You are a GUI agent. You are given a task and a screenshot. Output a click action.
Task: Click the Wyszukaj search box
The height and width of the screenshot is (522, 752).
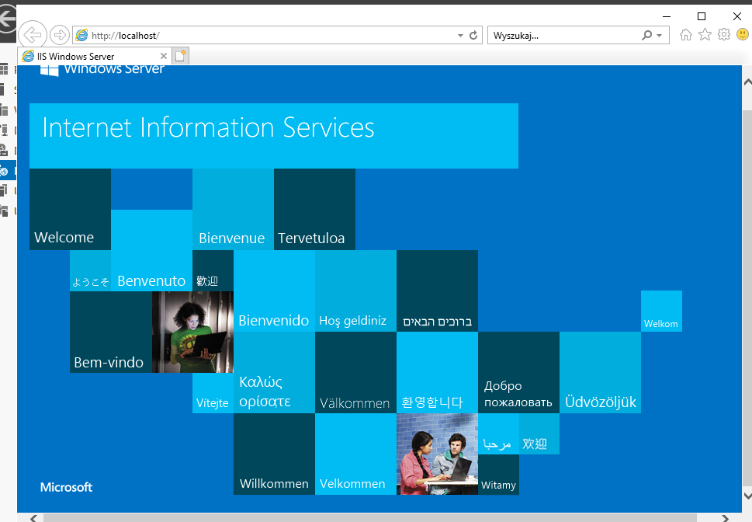[563, 36]
